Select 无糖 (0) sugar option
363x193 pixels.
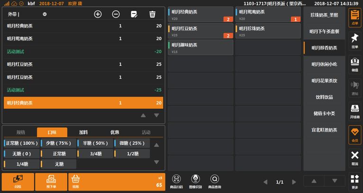tap(22, 154)
